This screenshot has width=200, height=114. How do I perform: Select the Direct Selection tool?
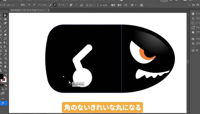[x=5, y=15]
